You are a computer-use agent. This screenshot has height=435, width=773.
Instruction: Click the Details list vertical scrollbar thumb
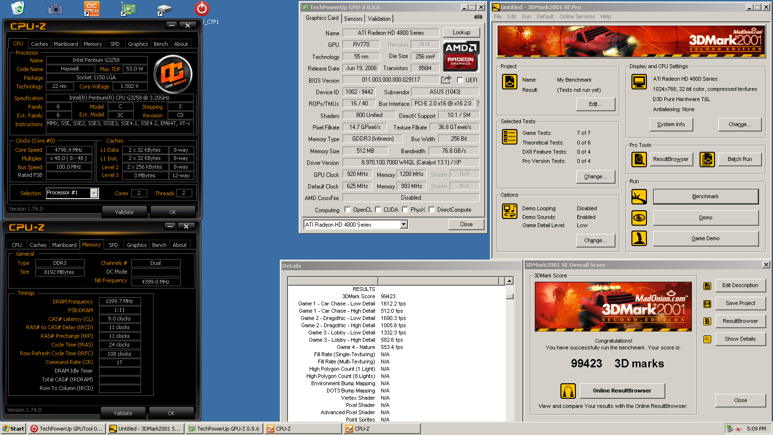point(509,296)
